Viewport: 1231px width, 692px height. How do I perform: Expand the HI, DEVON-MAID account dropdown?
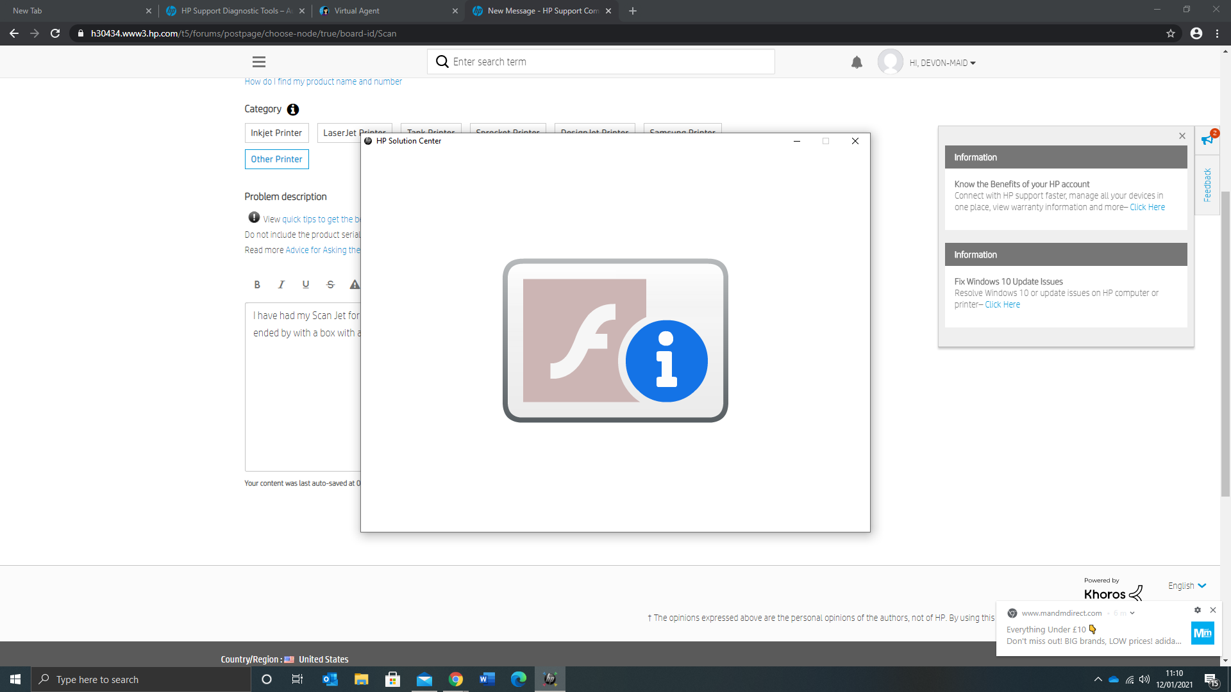pos(942,63)
